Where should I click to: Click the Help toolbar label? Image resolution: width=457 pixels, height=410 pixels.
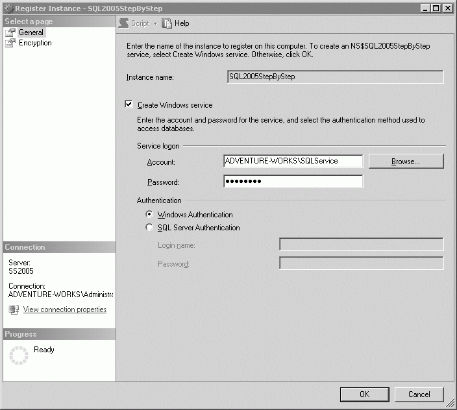coord(182,23)
